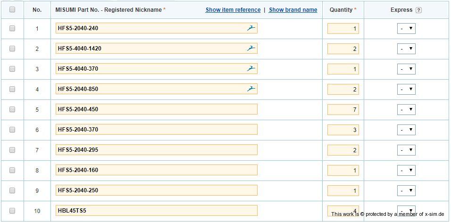
Task: Open the Express dropdown for row 7
Action: click(406, 150)
